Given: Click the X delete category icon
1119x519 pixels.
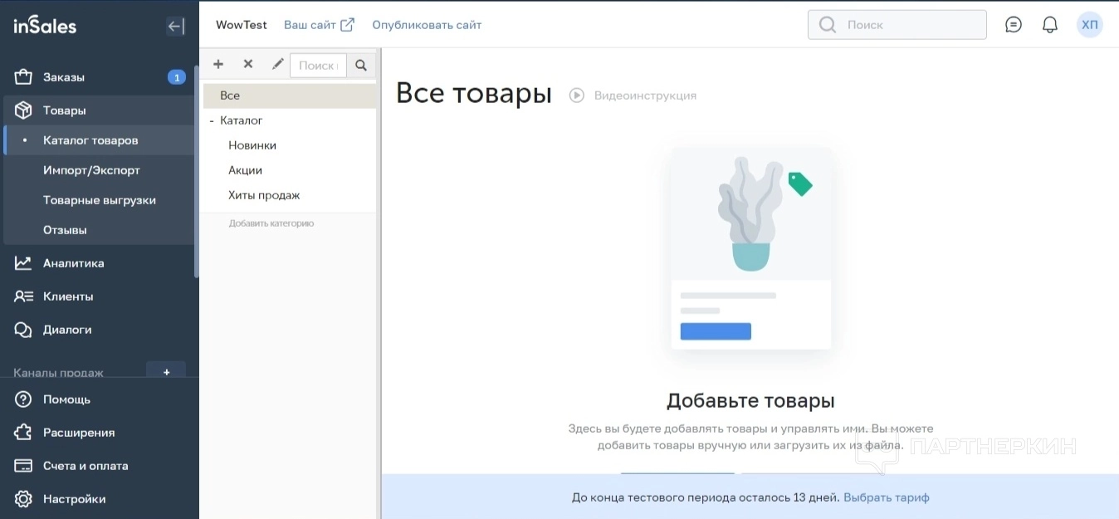Looking at the screenshot, I should [247, 64].
